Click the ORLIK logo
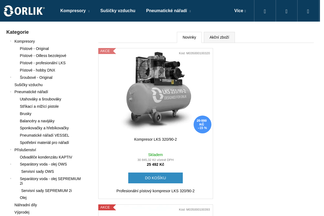 coord(24,11)
